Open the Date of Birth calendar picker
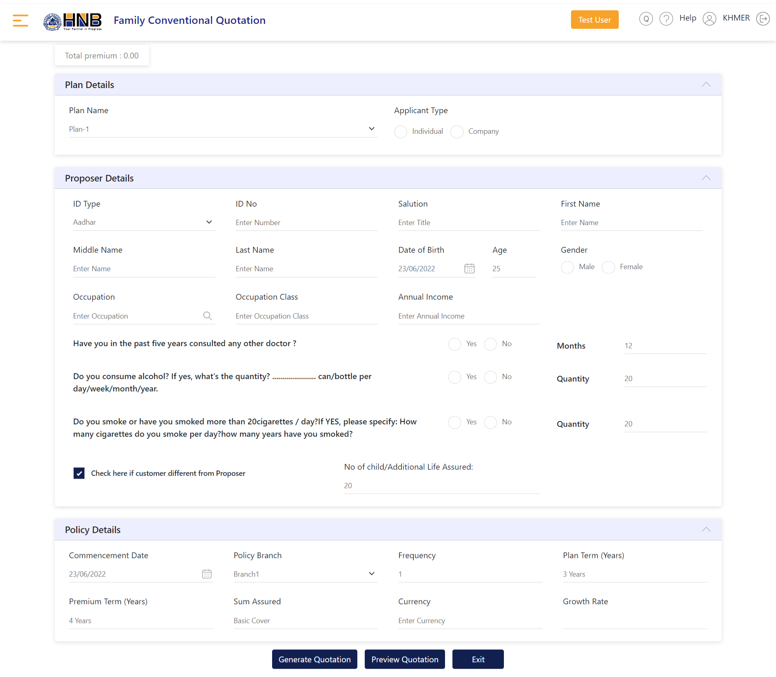 pyautogui.click(x=469, y=269)
